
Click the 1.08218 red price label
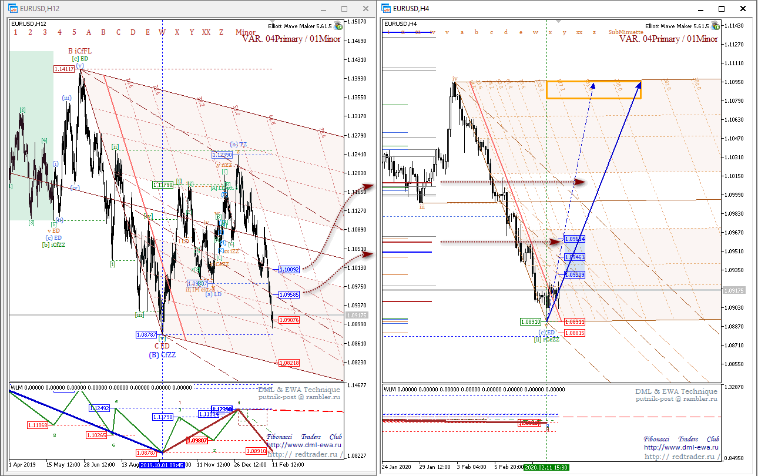[x=289, y=363]
